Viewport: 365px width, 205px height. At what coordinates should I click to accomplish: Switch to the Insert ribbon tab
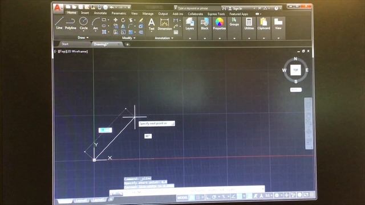click(85, 13)
